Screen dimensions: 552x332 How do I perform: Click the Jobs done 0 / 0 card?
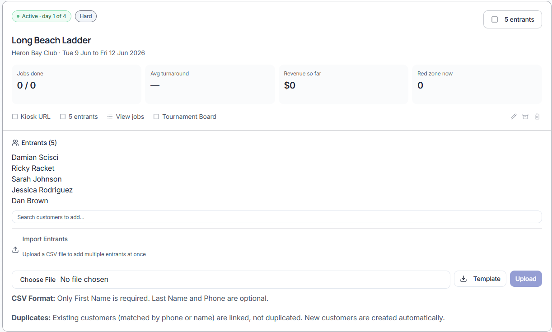[76, 84]
